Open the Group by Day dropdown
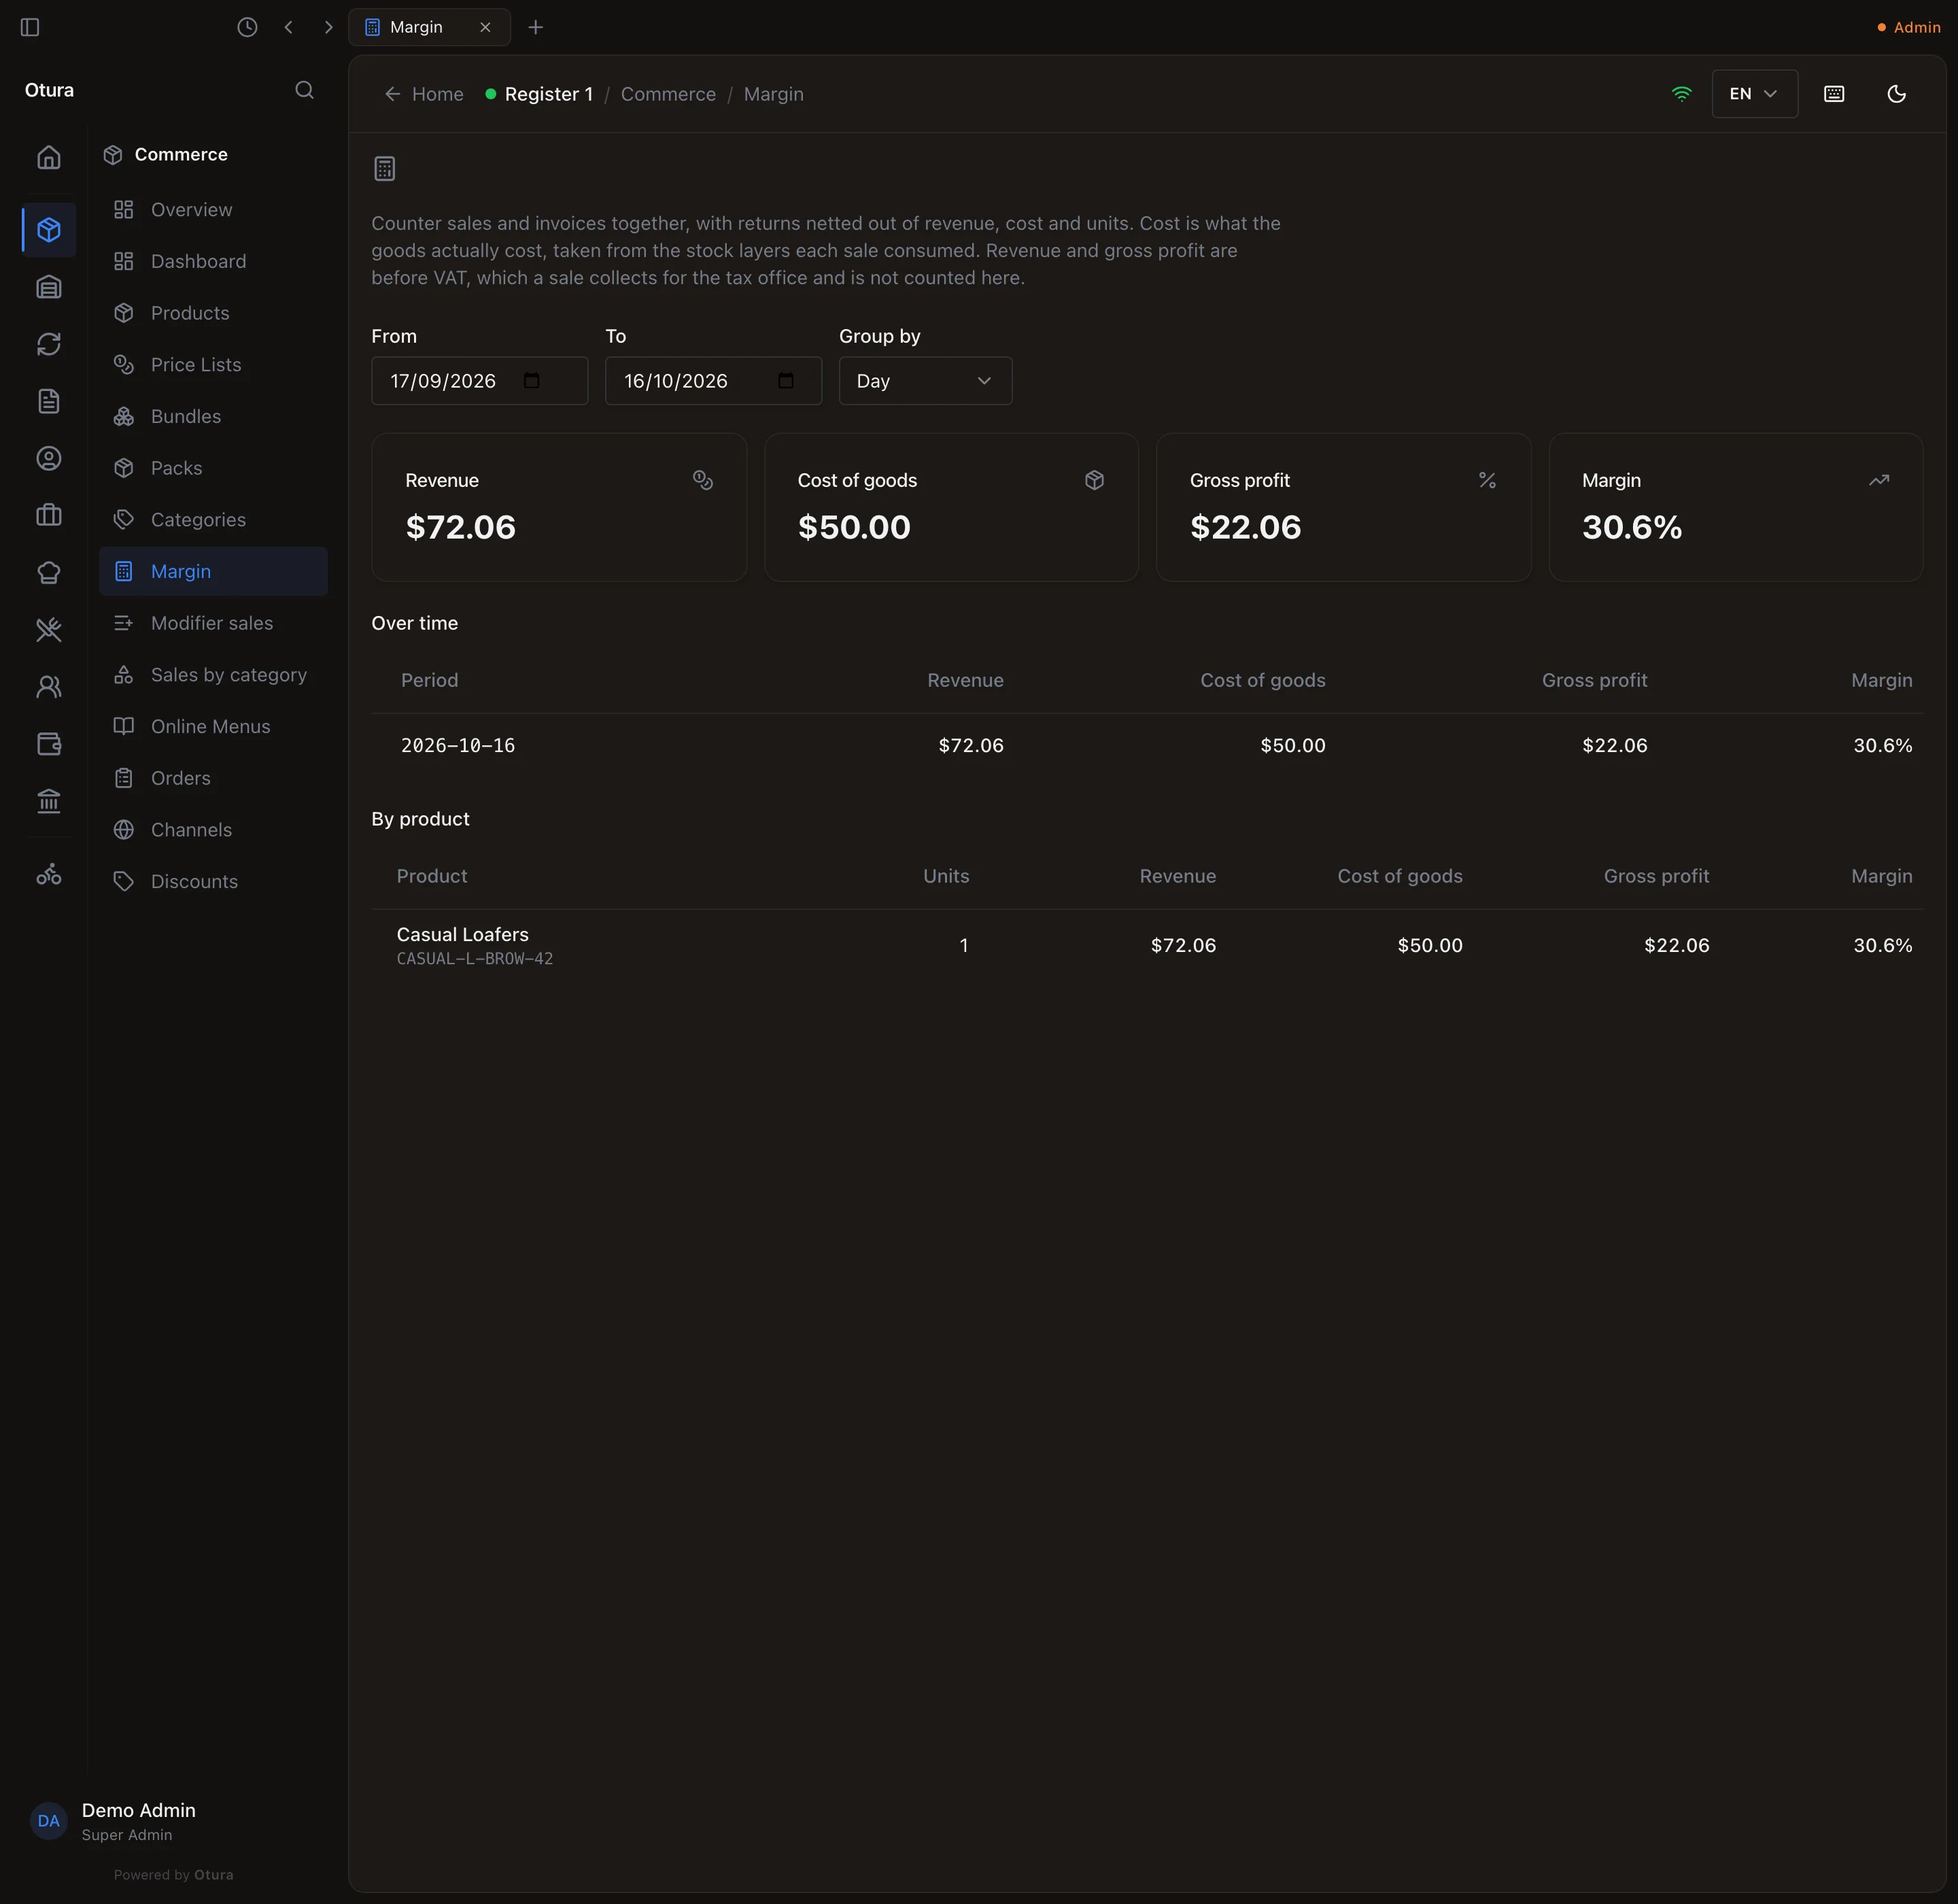Screen dimensions: 1958x1904 [925, 381]
